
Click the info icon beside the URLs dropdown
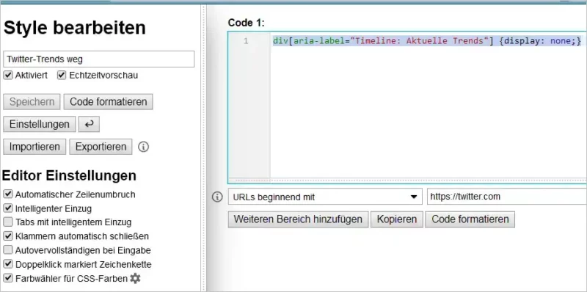[217, 197]
